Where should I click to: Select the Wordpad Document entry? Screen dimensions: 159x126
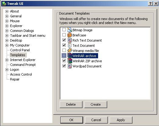pos(87,66)
